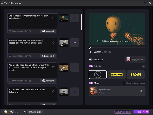Click the AI credits coin icon
This screenshot has width=153, height=115.
[6, 112]
